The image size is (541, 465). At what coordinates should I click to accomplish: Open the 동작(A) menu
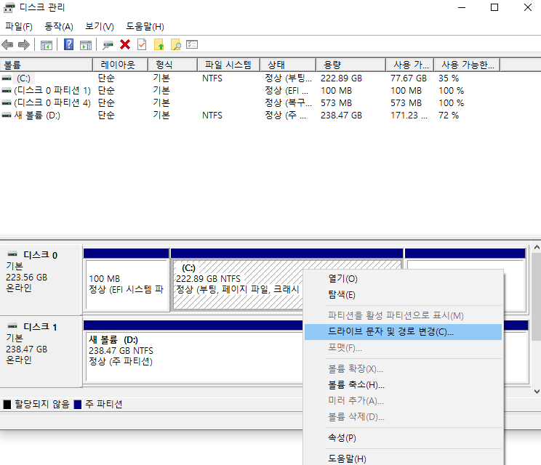click(x=59, y=27)
